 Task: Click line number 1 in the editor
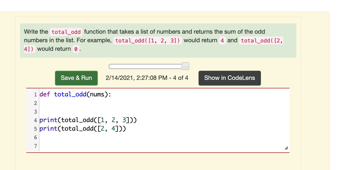[35, 94]
